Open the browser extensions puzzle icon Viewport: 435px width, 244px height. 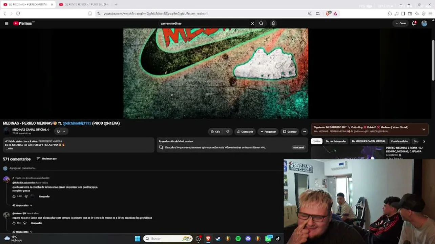[390, 14]
